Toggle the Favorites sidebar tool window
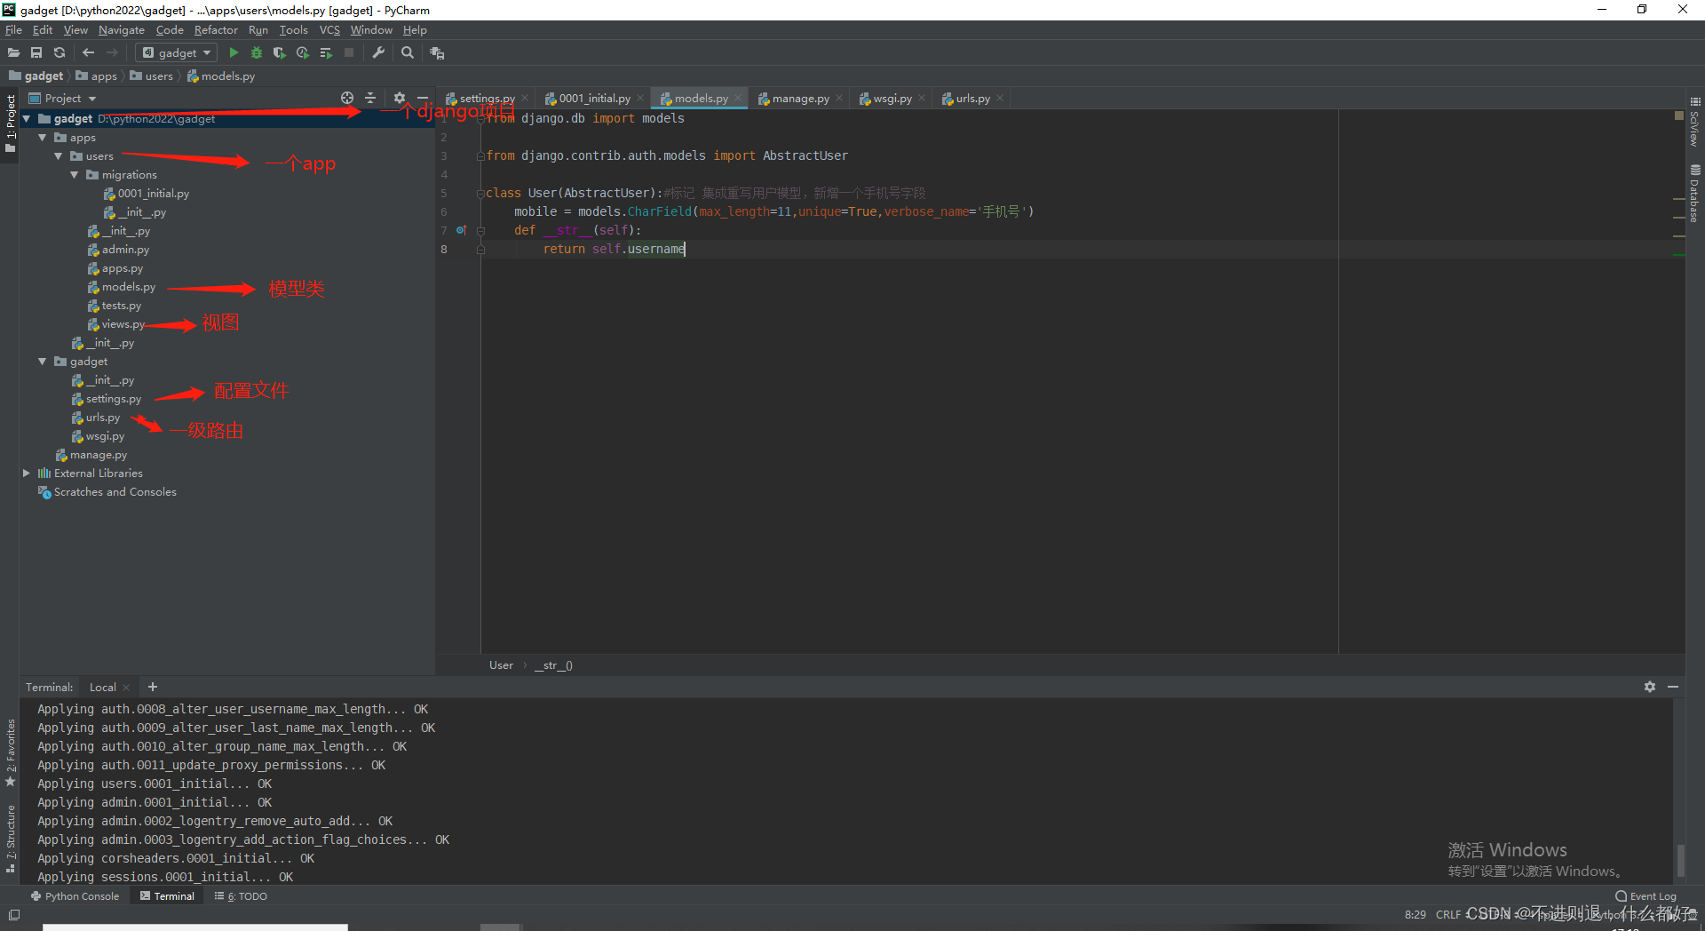1705x931 pixels. (11, 752)
